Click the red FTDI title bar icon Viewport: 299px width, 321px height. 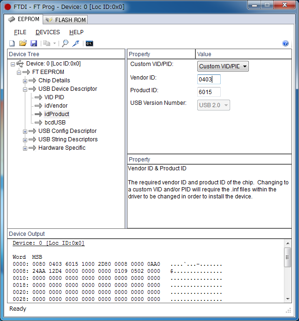click(x=7, y=7)
